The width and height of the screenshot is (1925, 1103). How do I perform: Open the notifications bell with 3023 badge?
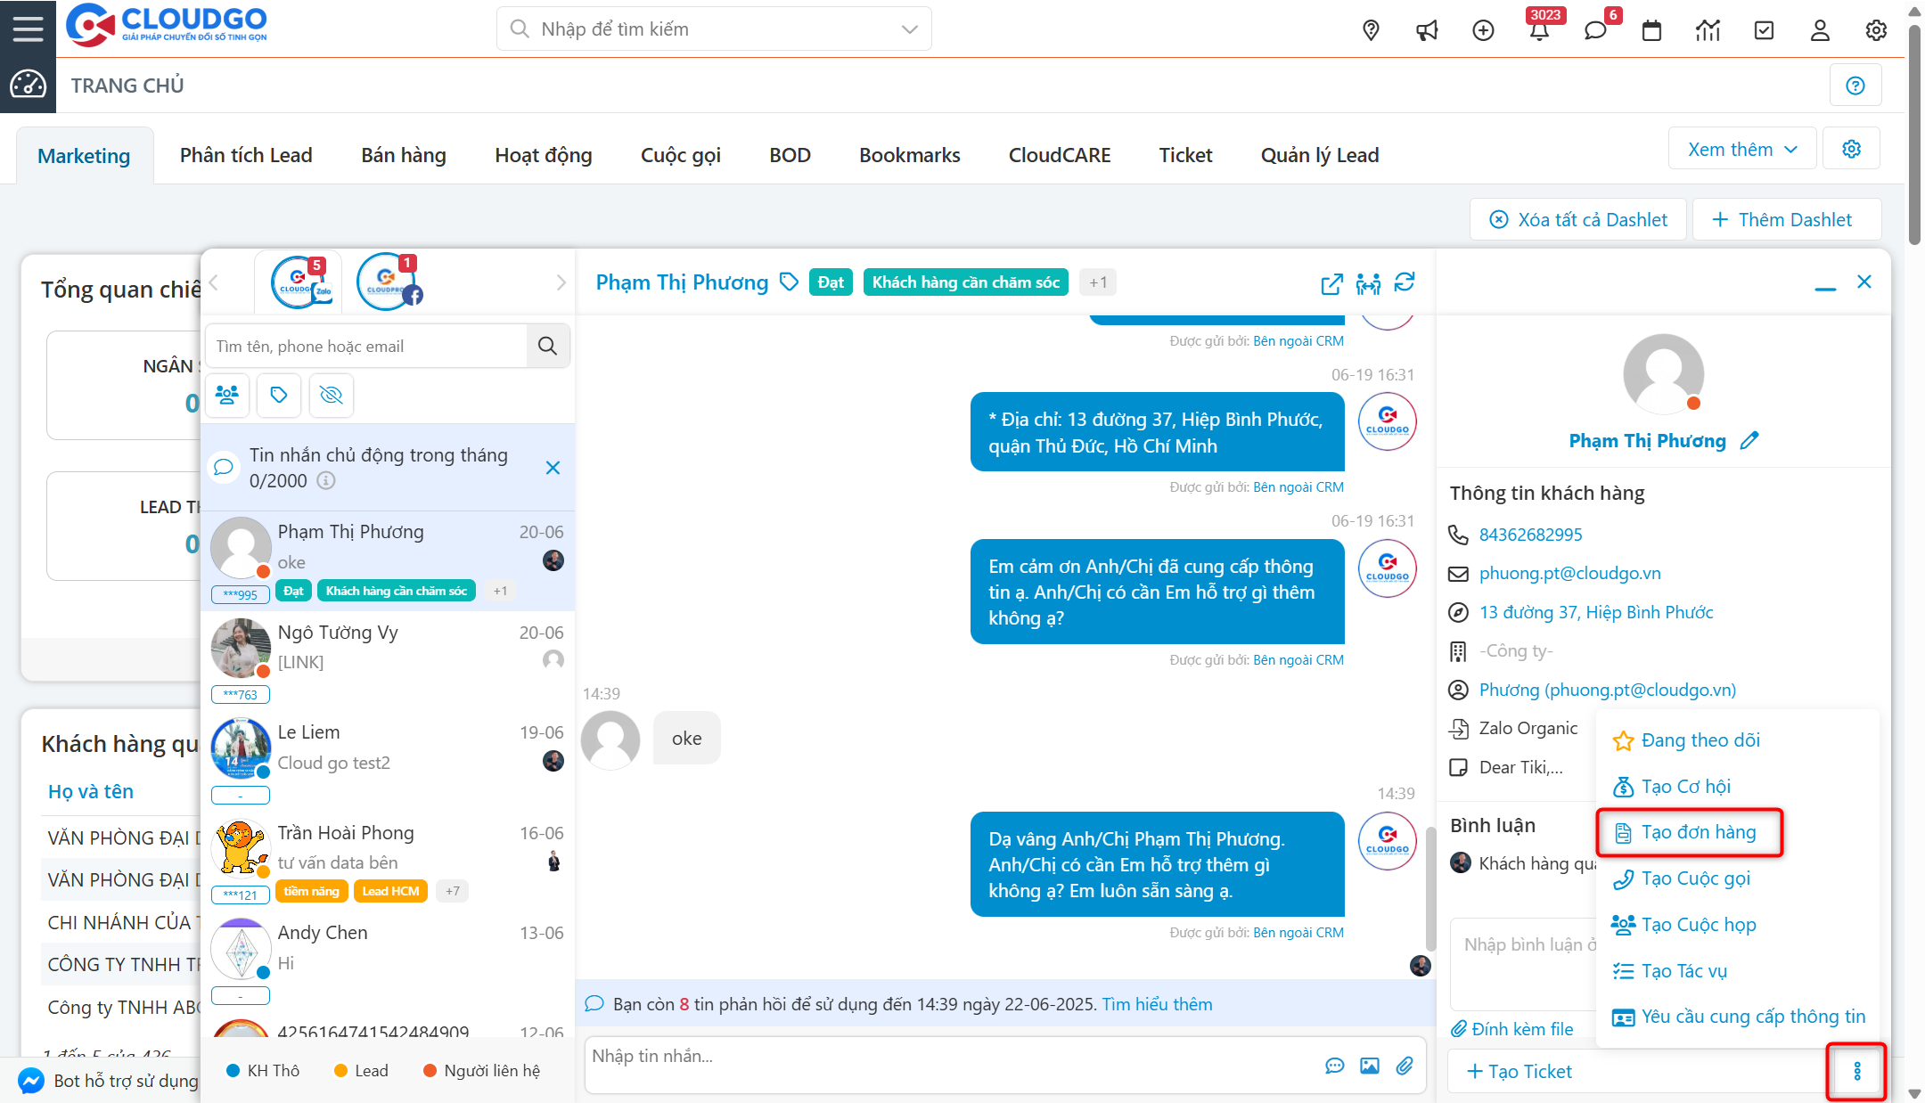pos(1540,29)
